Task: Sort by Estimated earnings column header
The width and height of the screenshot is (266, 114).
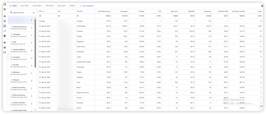Action: (104, 11)
